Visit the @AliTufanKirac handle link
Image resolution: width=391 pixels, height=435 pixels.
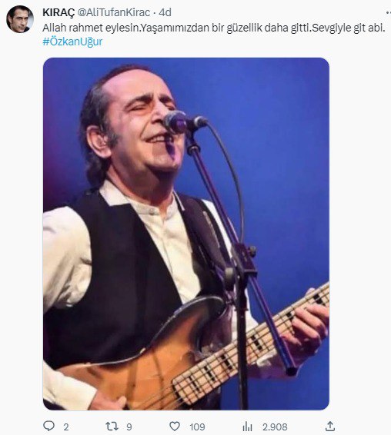(x=113, y=12)
